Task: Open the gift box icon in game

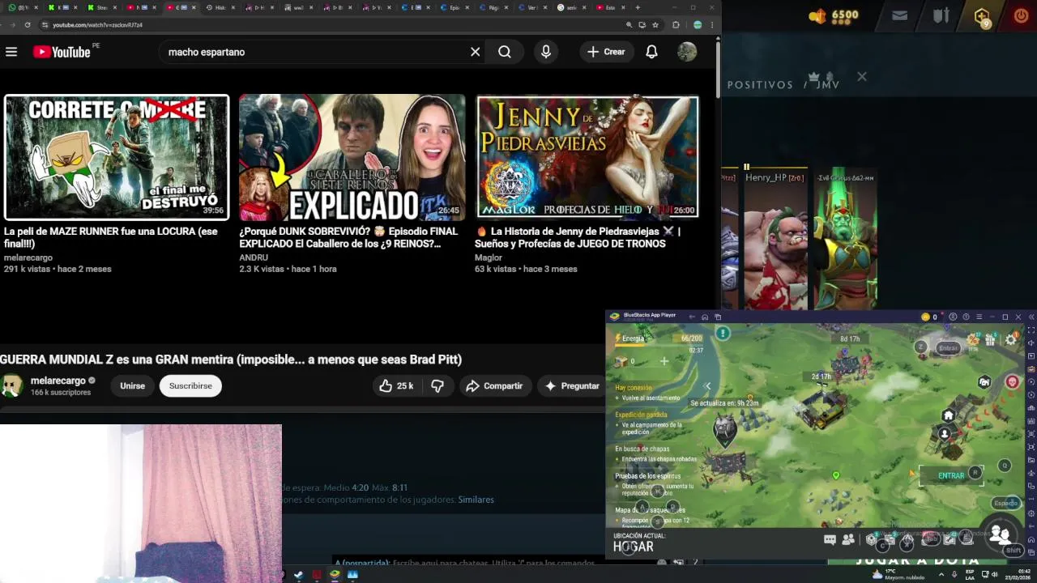Action: (990, 340)
